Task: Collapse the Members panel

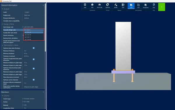Action: [x=43, y=92]
